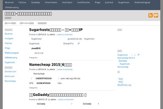Open Sugarhosts in top navigation bar
This screenshot has height=109, width=163.
(124, 2)
